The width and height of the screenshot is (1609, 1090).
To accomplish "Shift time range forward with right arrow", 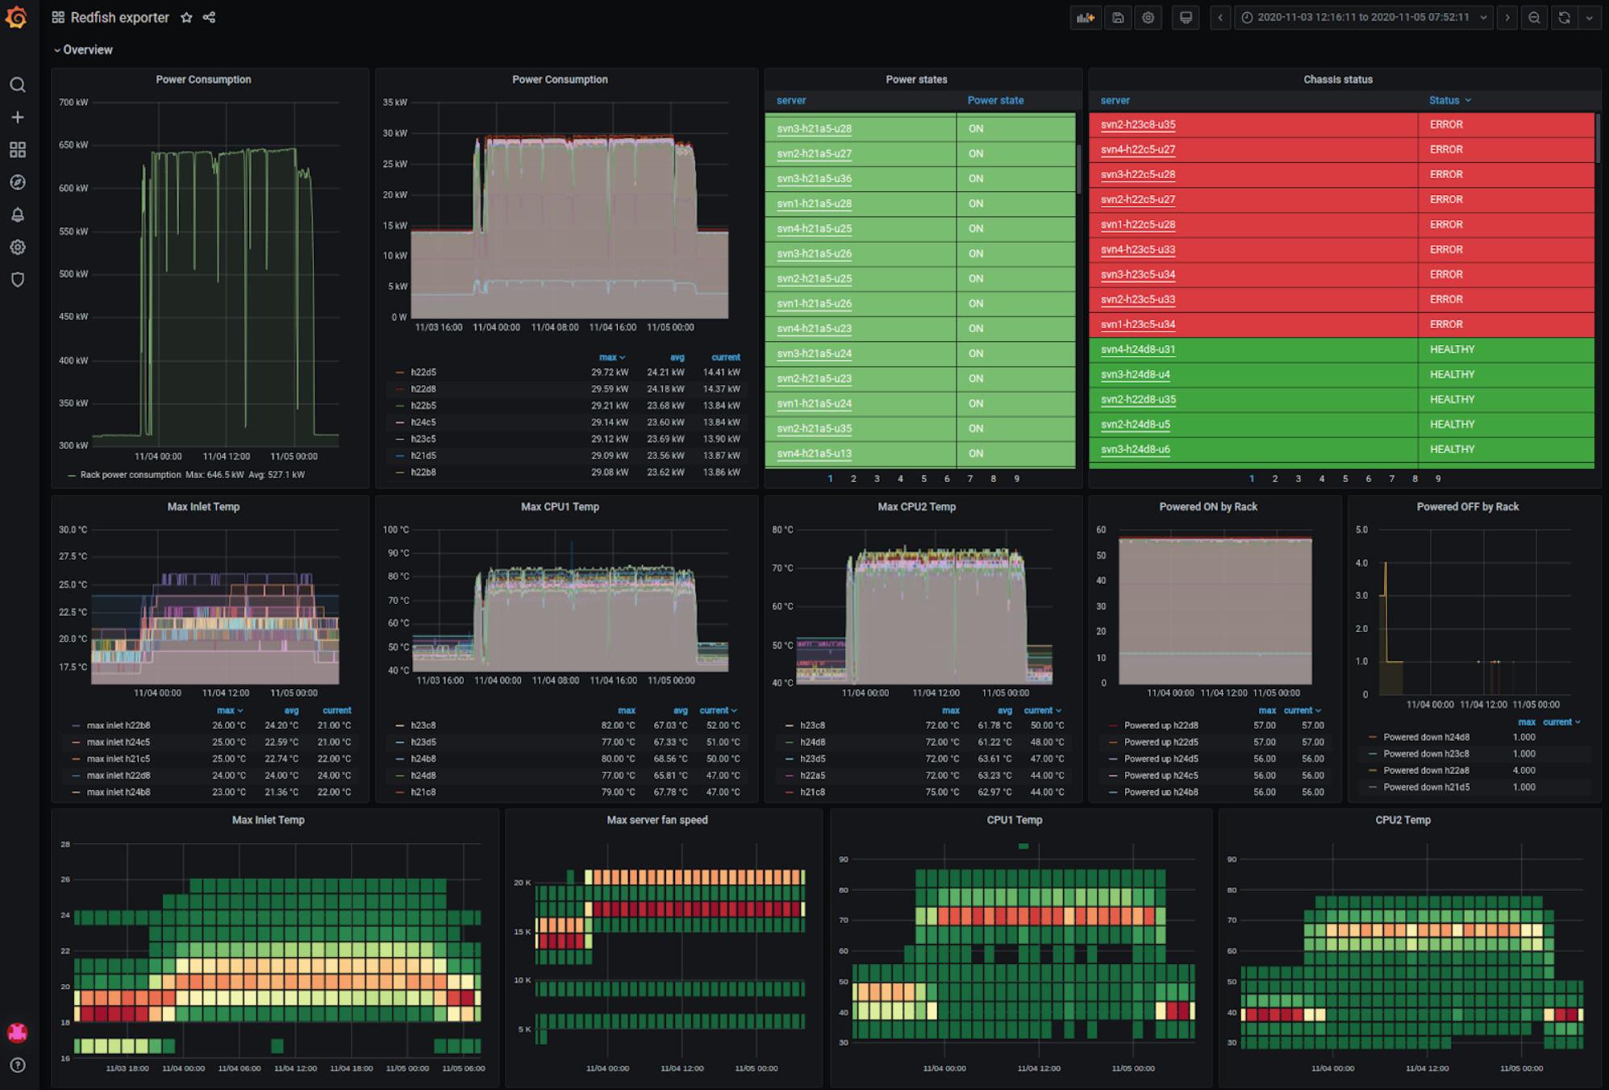I will (x=1507, y=17).
